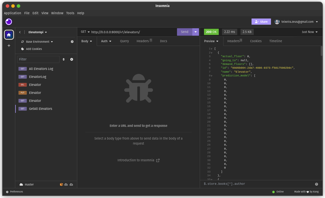325x198 pixels.
Task: Click the cloud icon beside master
Action: click(x=21, y=185)
